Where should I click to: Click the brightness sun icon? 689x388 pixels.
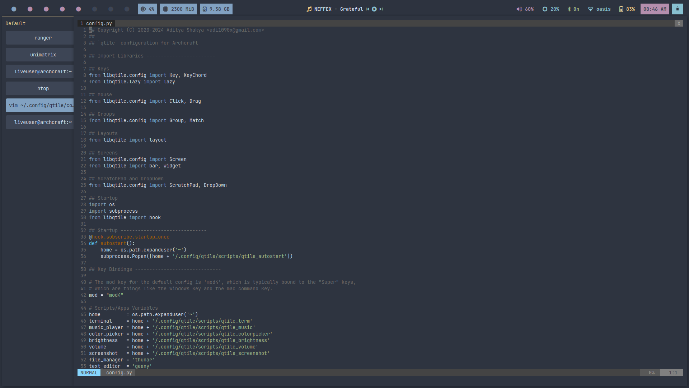545,9
